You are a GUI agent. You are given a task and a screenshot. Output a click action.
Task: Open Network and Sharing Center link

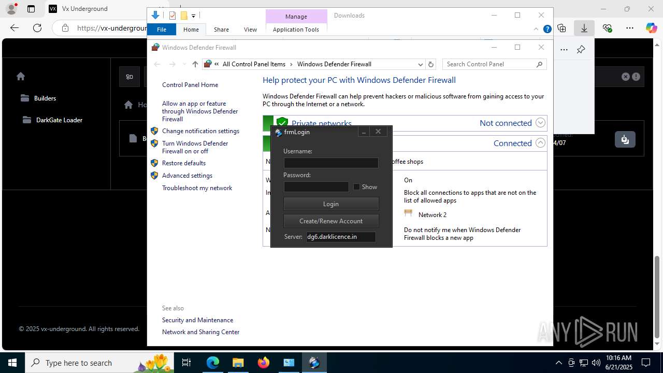(200, 332)
